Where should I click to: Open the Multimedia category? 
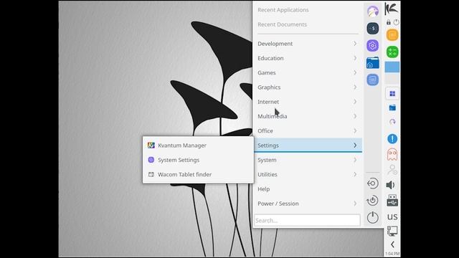[x=308, y=116]
